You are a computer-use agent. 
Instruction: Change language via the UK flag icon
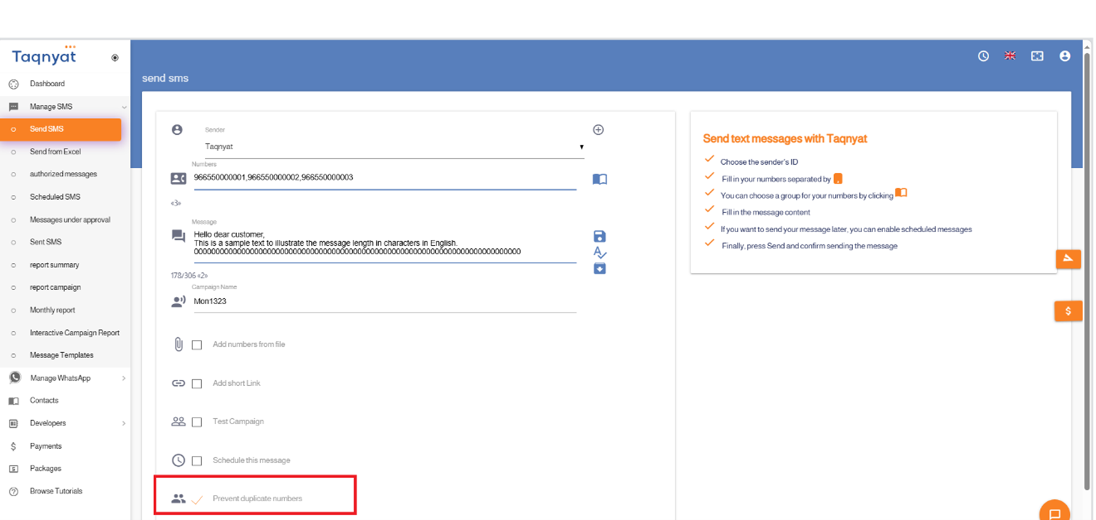point(1010,56)
